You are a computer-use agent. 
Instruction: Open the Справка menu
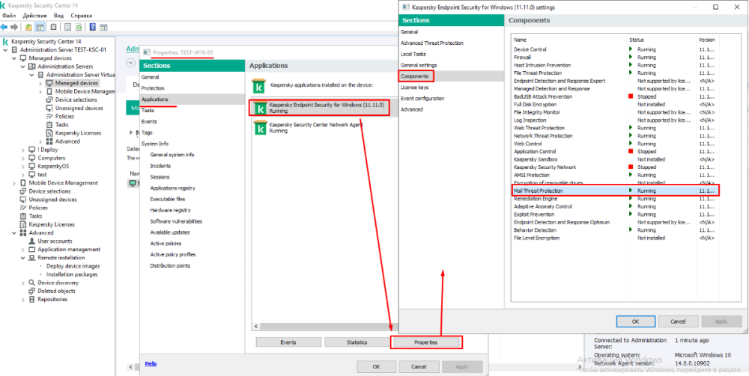coord(81,16)
